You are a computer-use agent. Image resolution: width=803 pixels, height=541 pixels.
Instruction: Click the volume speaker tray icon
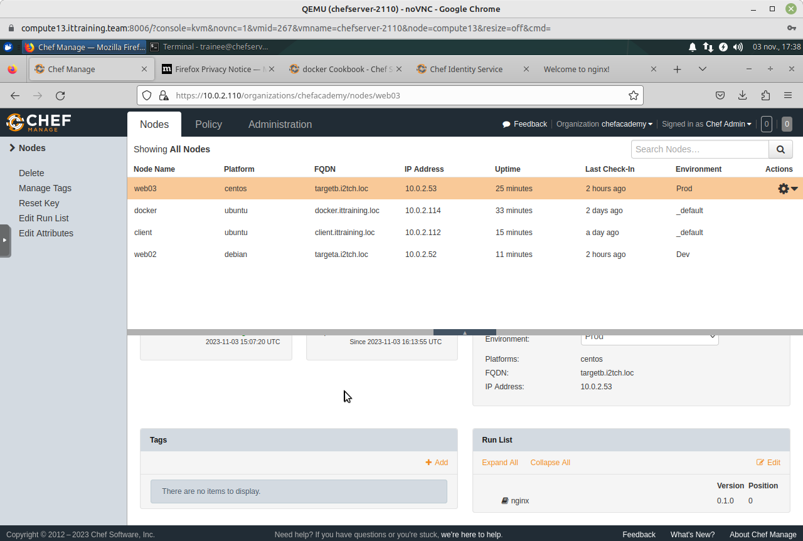[738, 47]
